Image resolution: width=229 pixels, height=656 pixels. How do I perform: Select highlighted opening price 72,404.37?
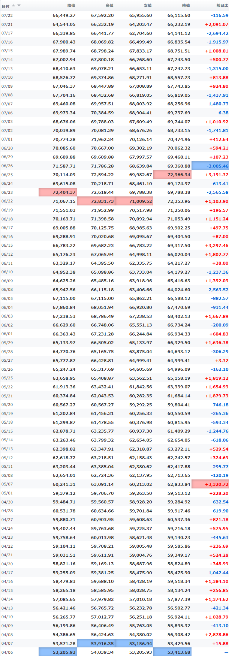(x=57, y=192)
